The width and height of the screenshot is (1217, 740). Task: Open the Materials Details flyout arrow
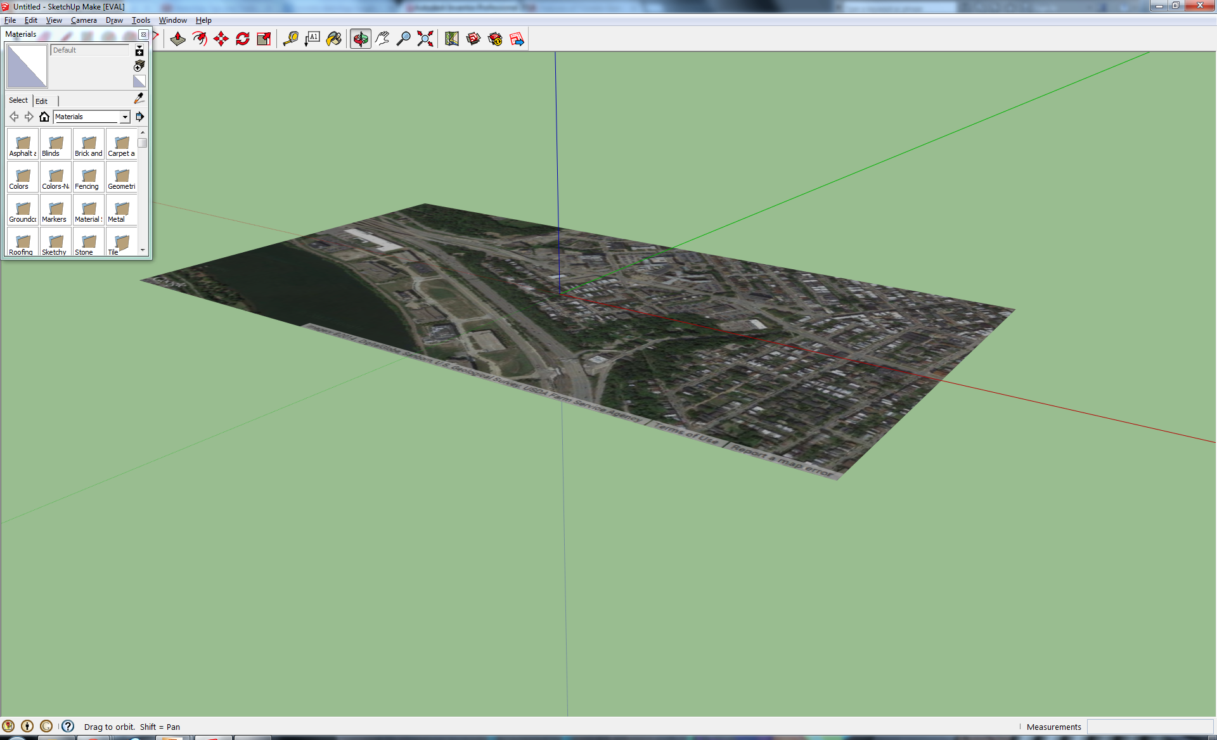click(139, 117)
